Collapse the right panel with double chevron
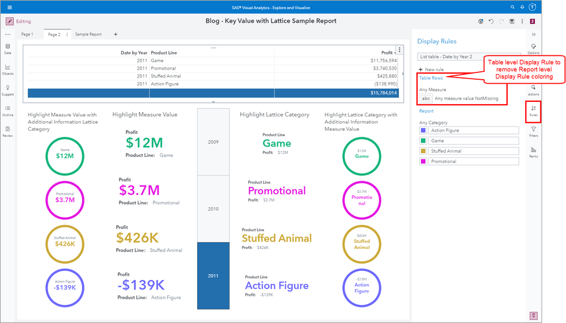The height and width of the screenshot is (323, 566). (534, 35)
